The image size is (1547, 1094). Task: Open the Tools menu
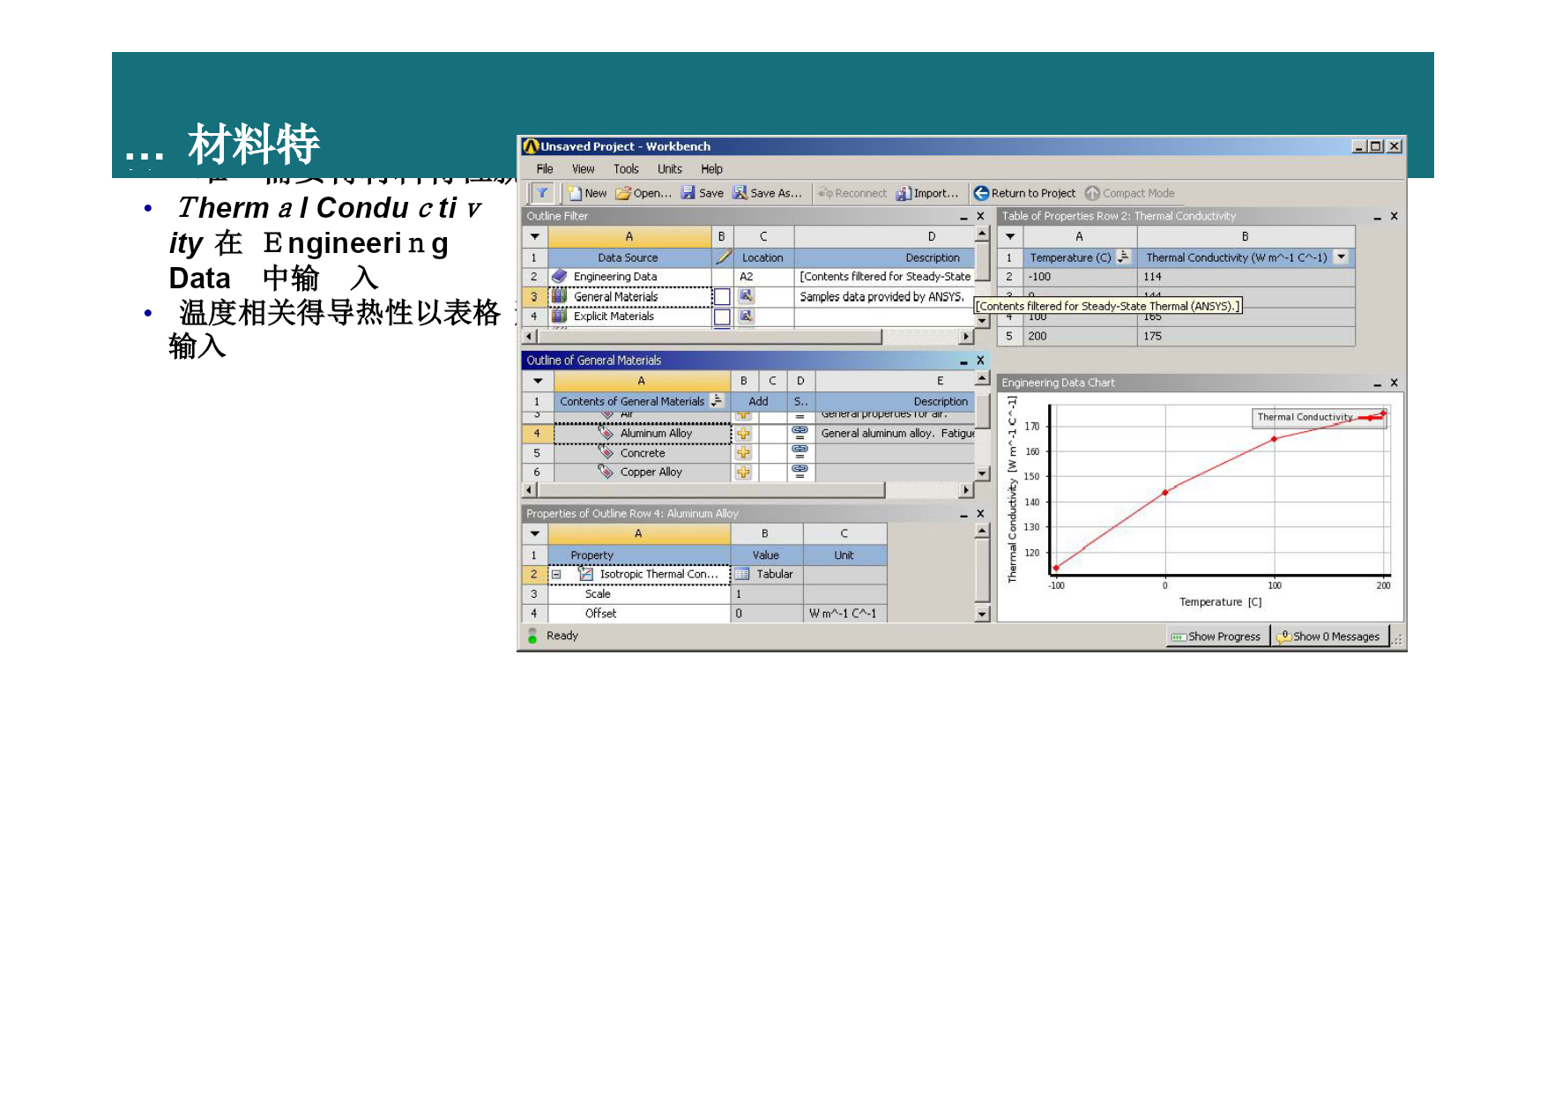click(626, 169)
